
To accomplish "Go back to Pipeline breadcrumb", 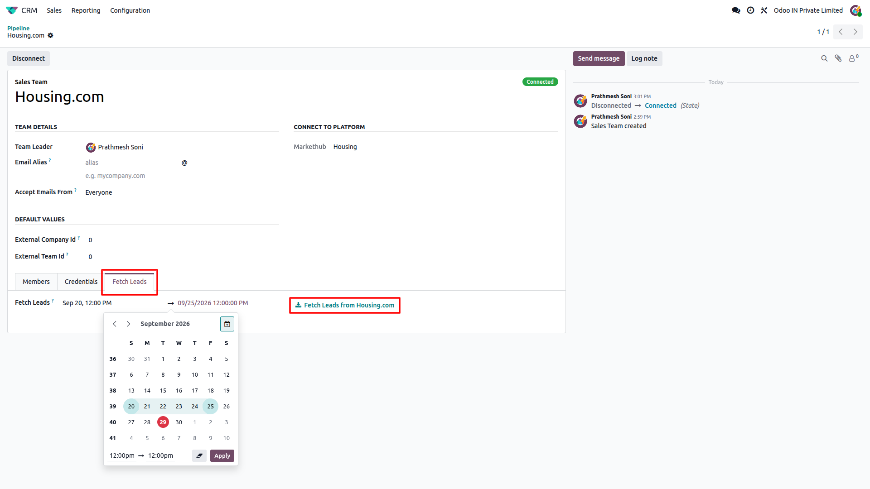I will pos(18,28).
